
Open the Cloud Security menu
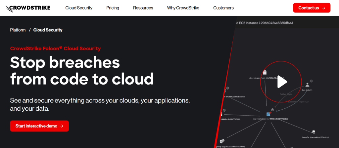pyautogui.click(x=79, y=8)
